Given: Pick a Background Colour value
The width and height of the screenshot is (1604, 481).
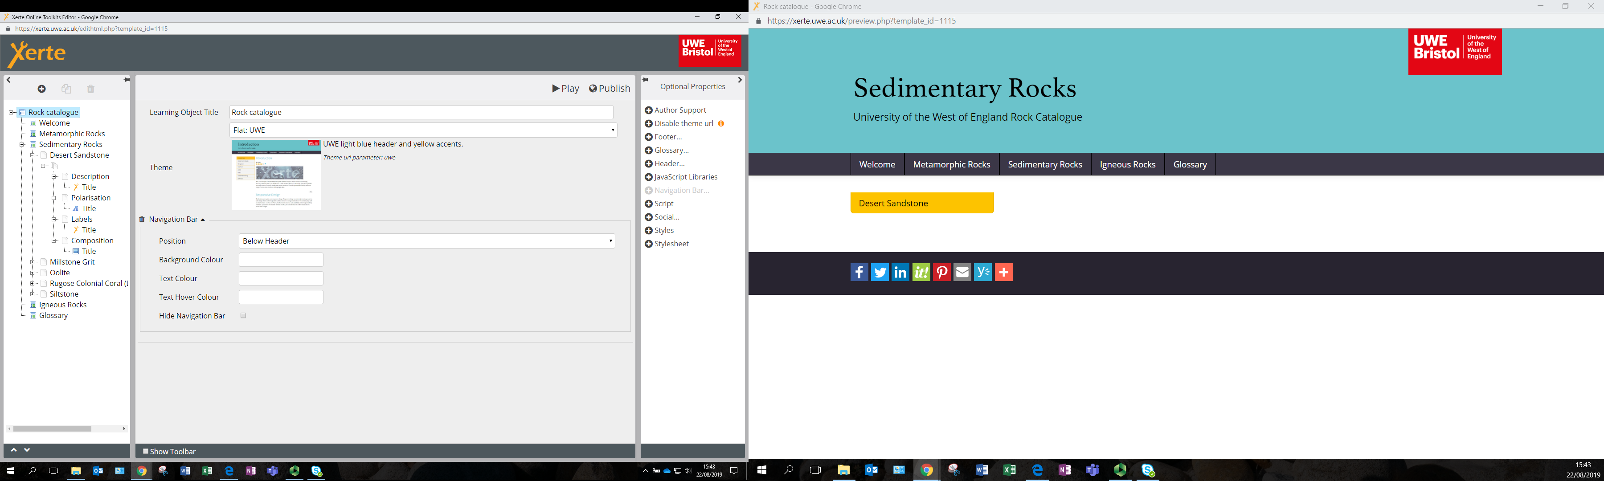Looking at the screenshot, I should pyautogui.click(x=281, y=260).
